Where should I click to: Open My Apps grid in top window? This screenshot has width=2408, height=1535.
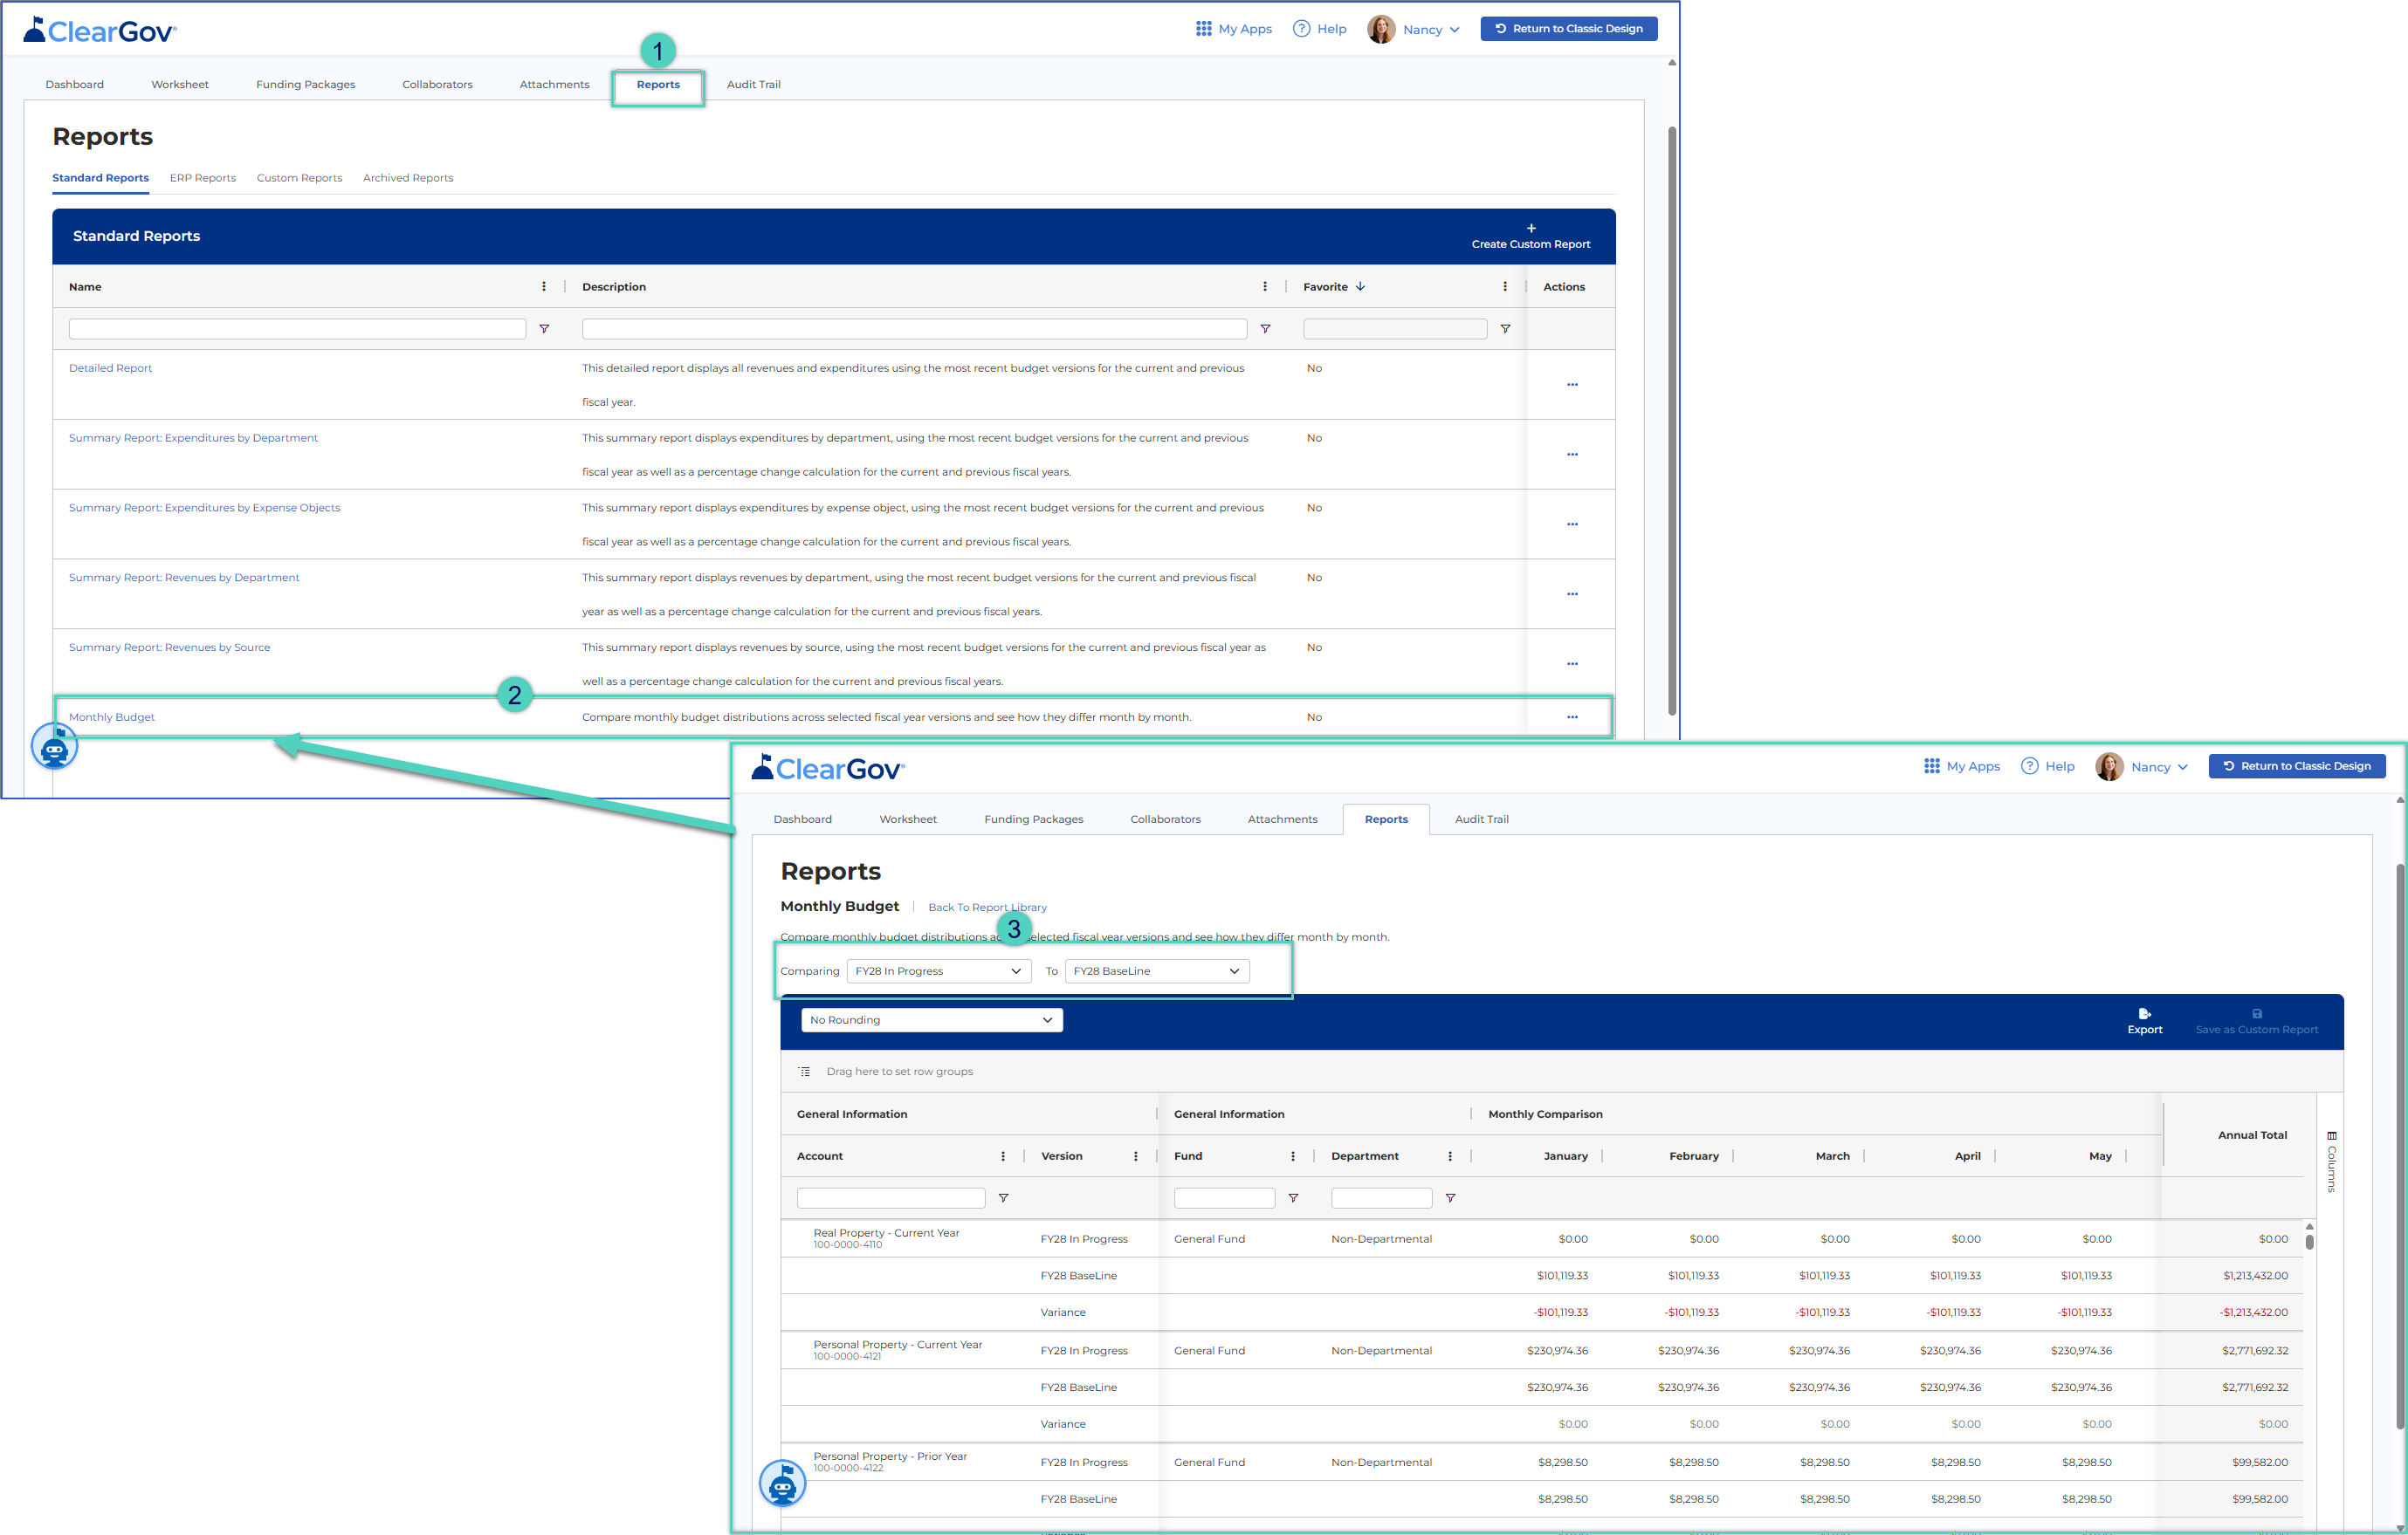click(1232, 29)
